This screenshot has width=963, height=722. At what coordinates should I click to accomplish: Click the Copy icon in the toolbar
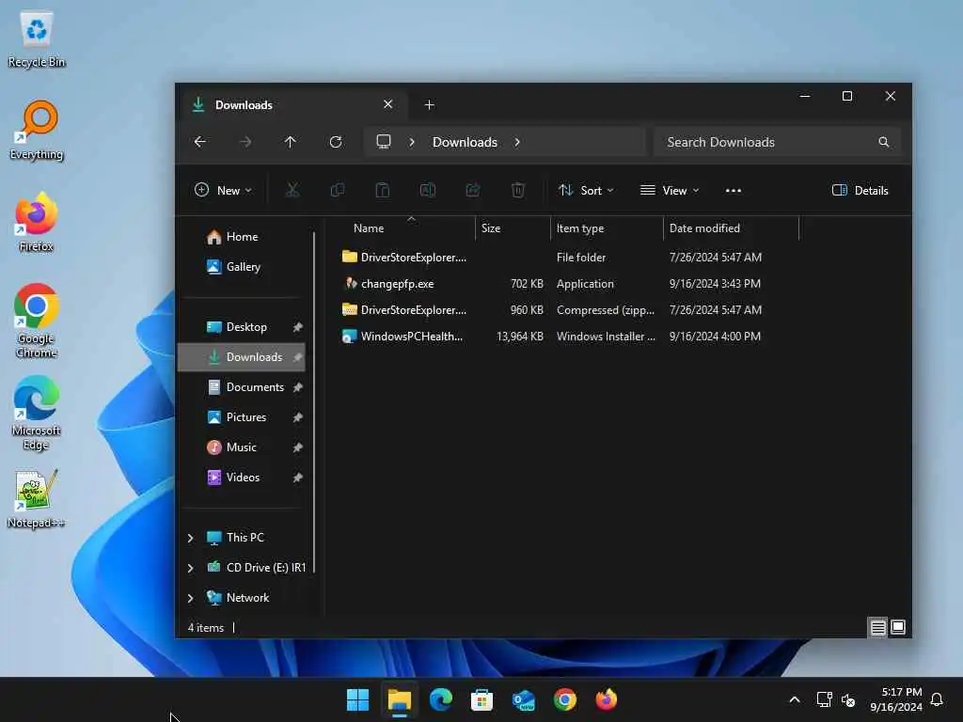point(338,190)
